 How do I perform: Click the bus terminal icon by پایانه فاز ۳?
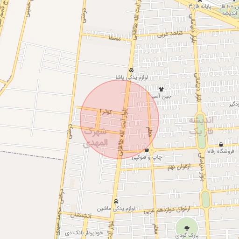coord(200,1)
